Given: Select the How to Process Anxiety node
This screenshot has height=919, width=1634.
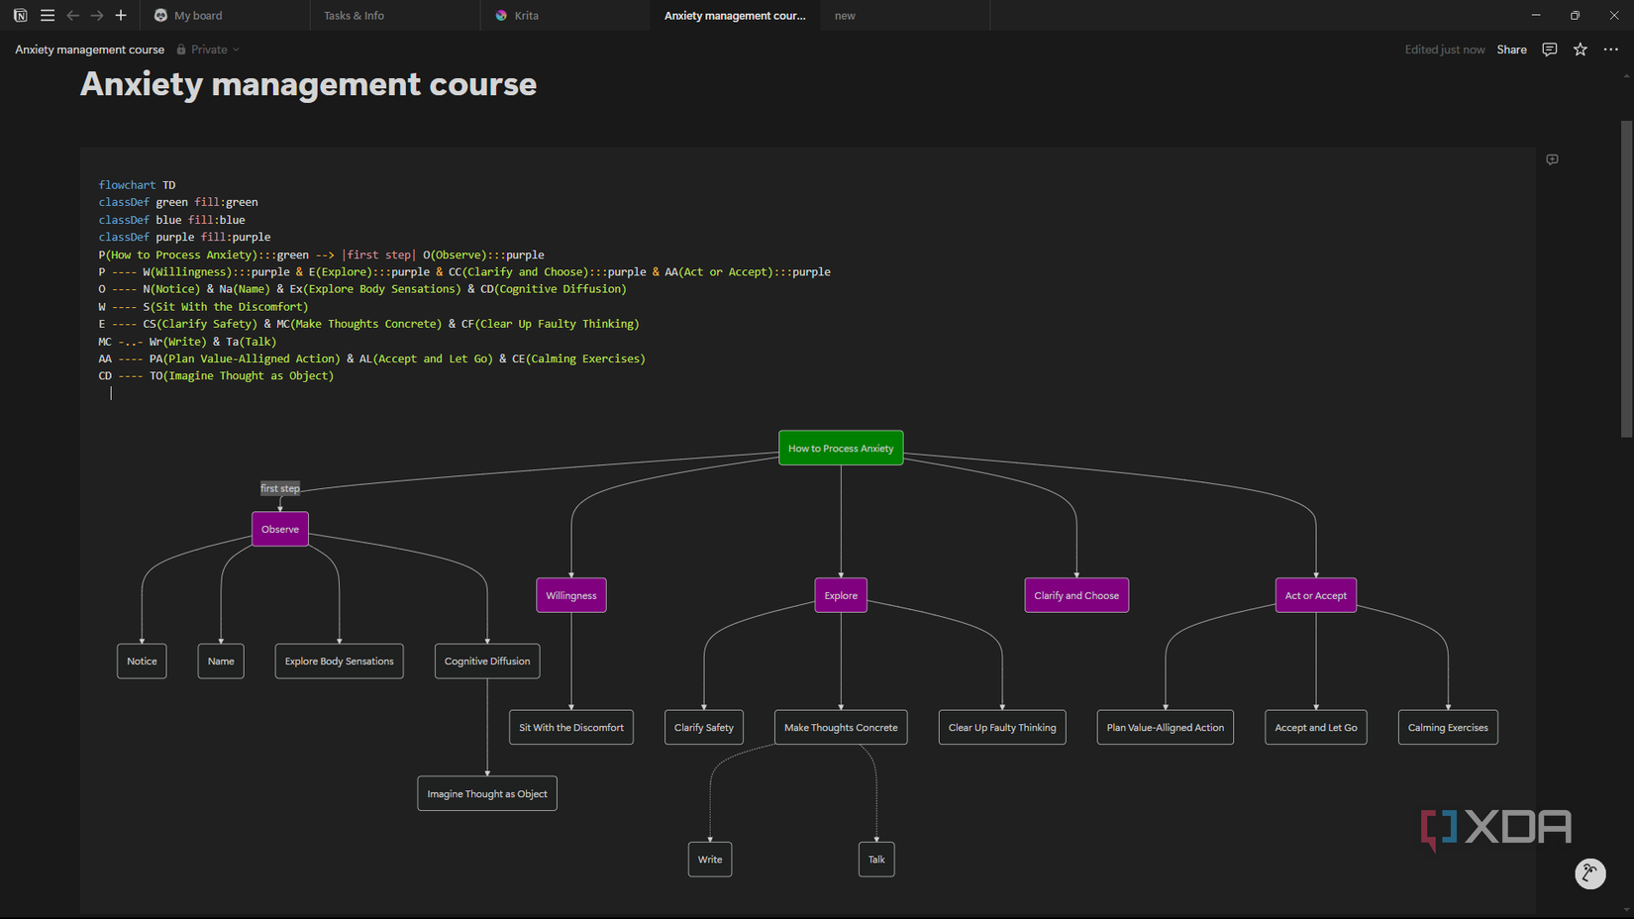Looking at the screenshot, I should pyautogui.click(x=841, y=448).
